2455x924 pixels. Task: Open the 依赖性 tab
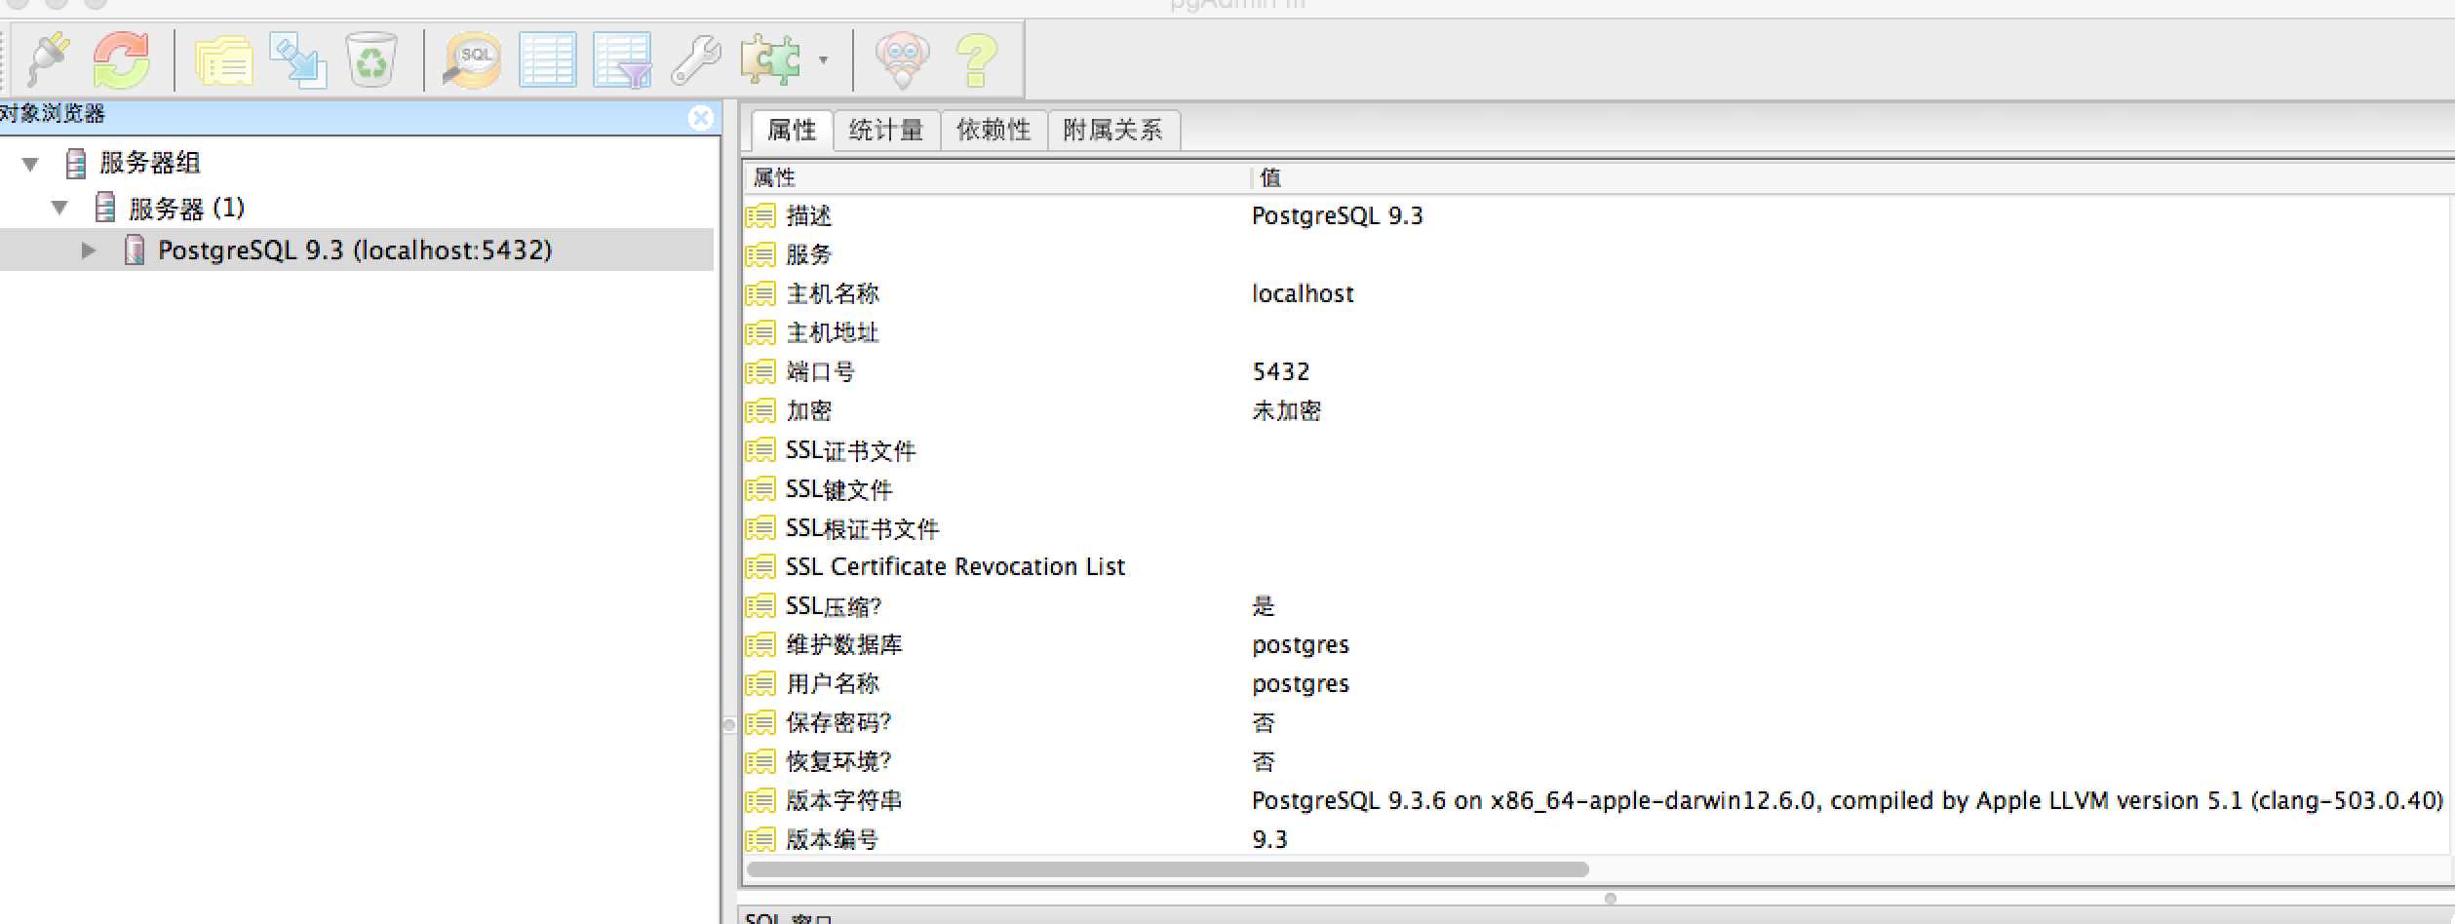[994, 131]
